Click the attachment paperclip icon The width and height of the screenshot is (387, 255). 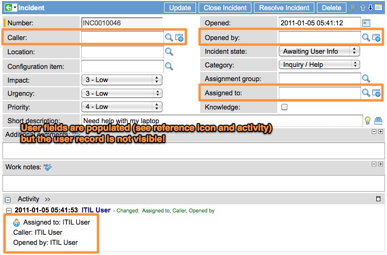coord(353,8)
